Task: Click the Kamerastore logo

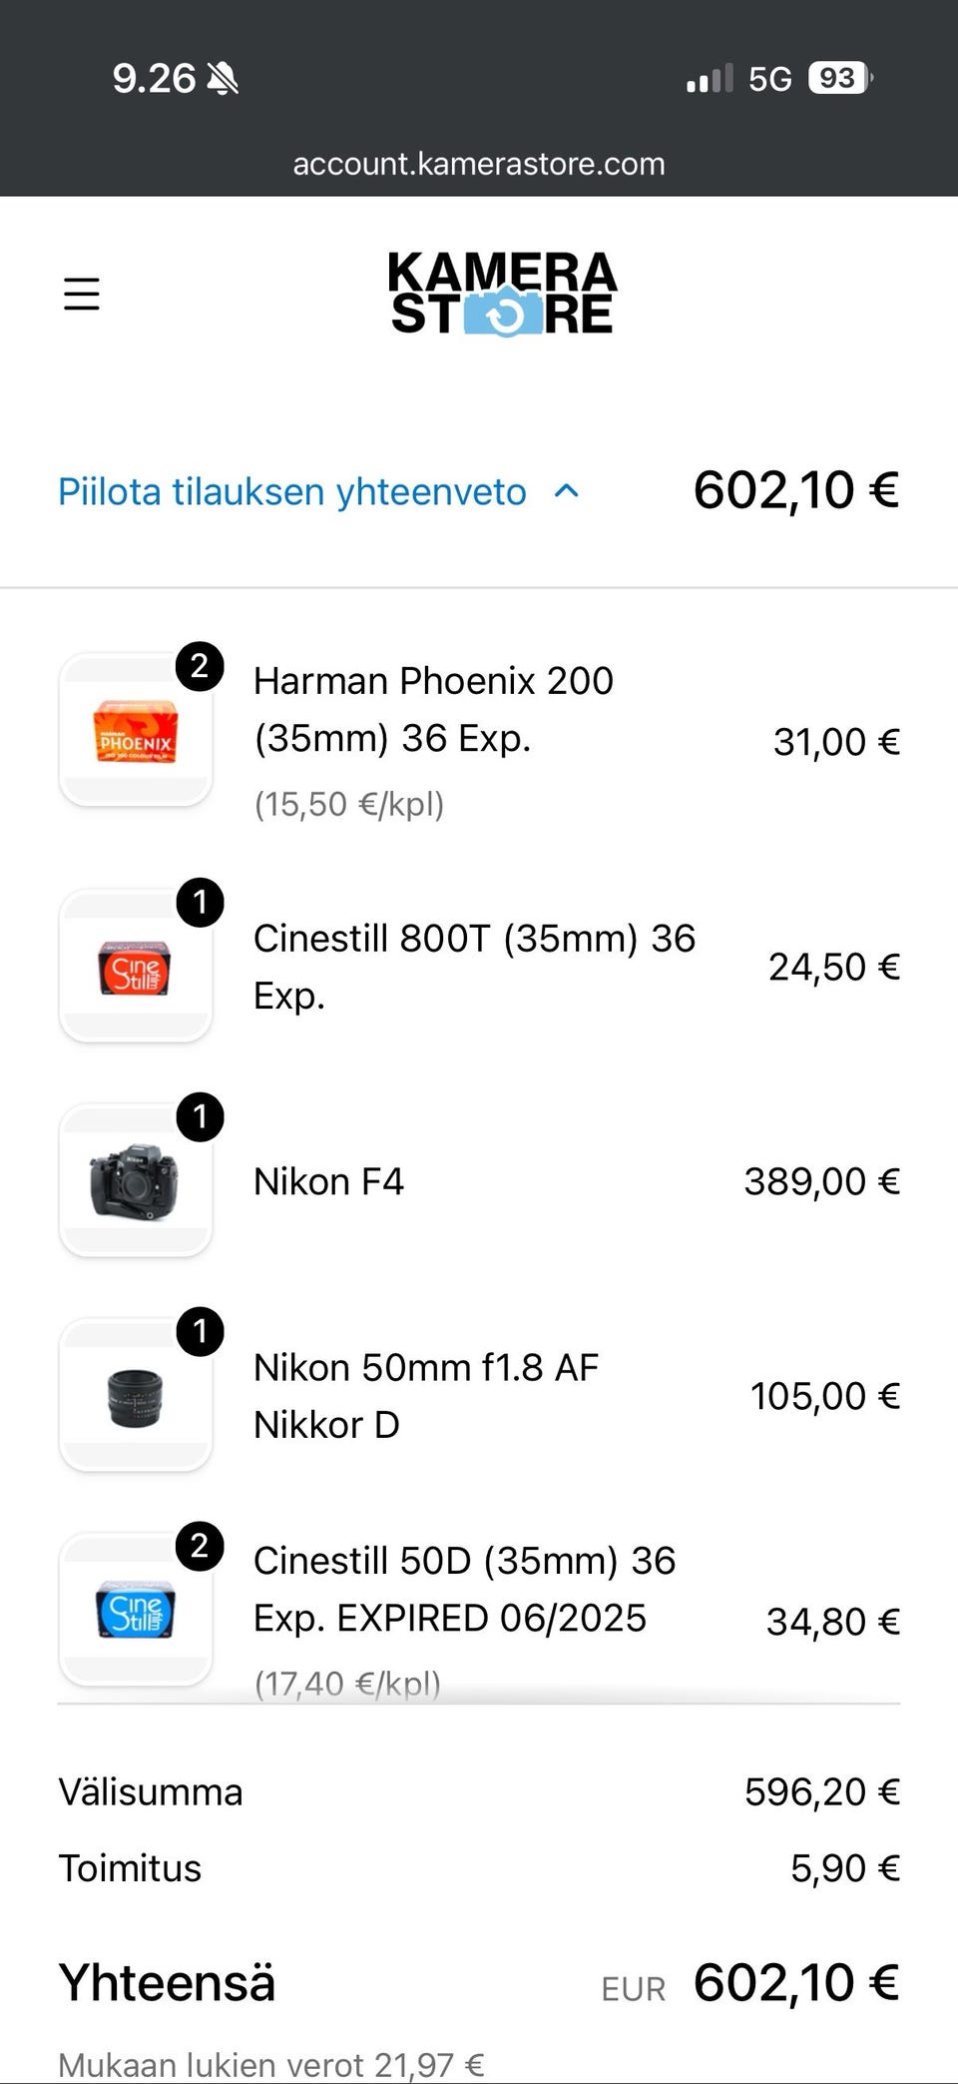Action: click(502, 294)
